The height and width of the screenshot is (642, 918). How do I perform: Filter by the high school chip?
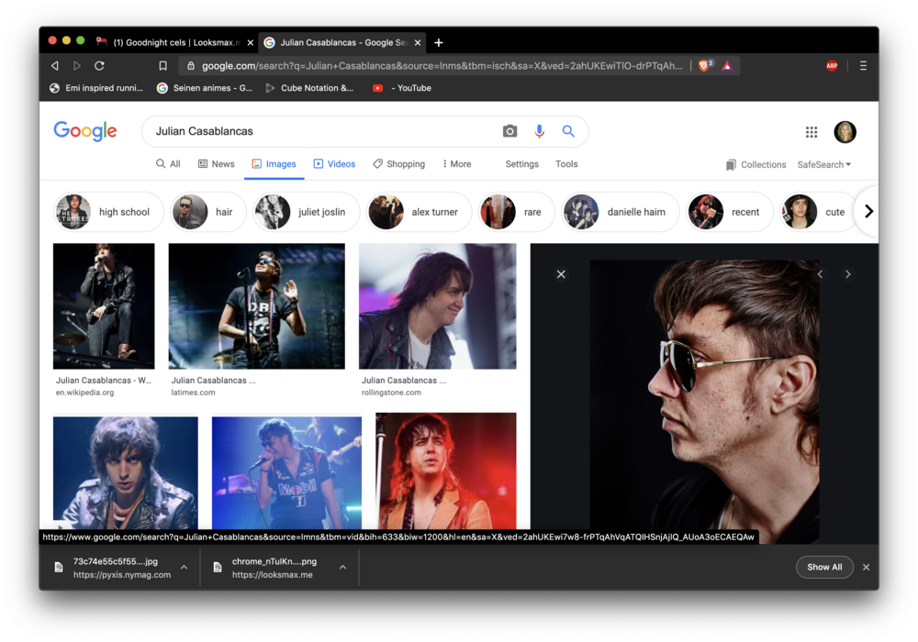(107, 212)
